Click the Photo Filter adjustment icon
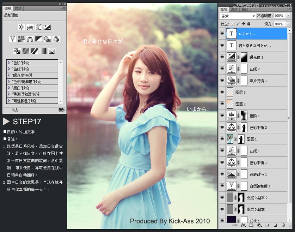295x232 pixels. [47, 39]
